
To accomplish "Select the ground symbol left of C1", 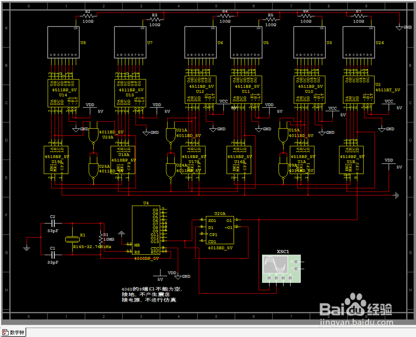I will point(26,248).
